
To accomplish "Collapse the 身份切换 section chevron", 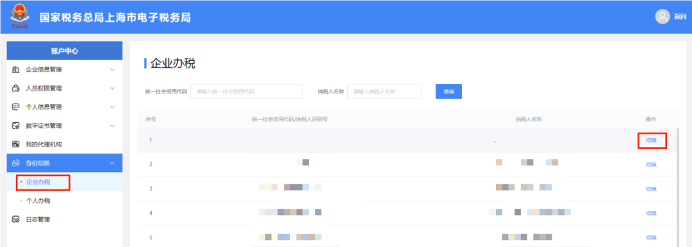I will (x=112, y=163).
